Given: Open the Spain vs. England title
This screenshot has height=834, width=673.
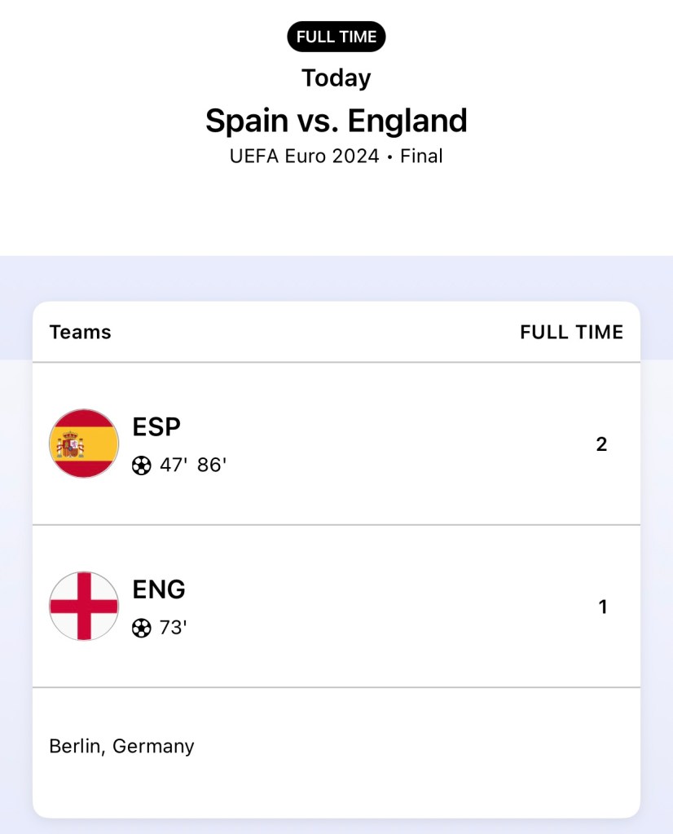Looking at the screenshot, I should tap(336, 121).
